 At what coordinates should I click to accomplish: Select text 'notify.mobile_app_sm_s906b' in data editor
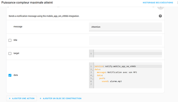coord(120,66)
